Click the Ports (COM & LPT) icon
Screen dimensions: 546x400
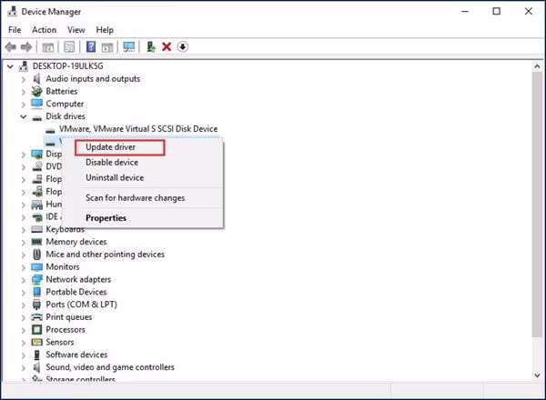[36, 305]
